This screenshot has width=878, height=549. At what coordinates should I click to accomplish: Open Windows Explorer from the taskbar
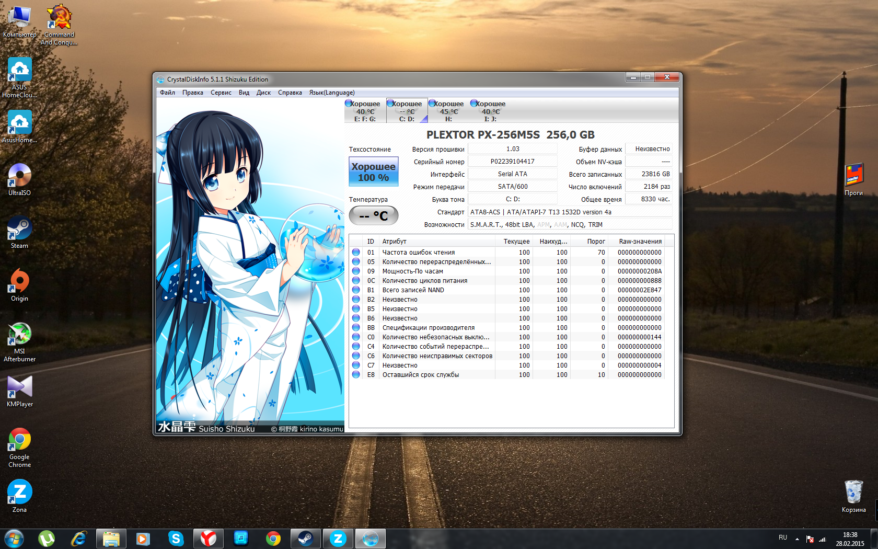point(111,539)
